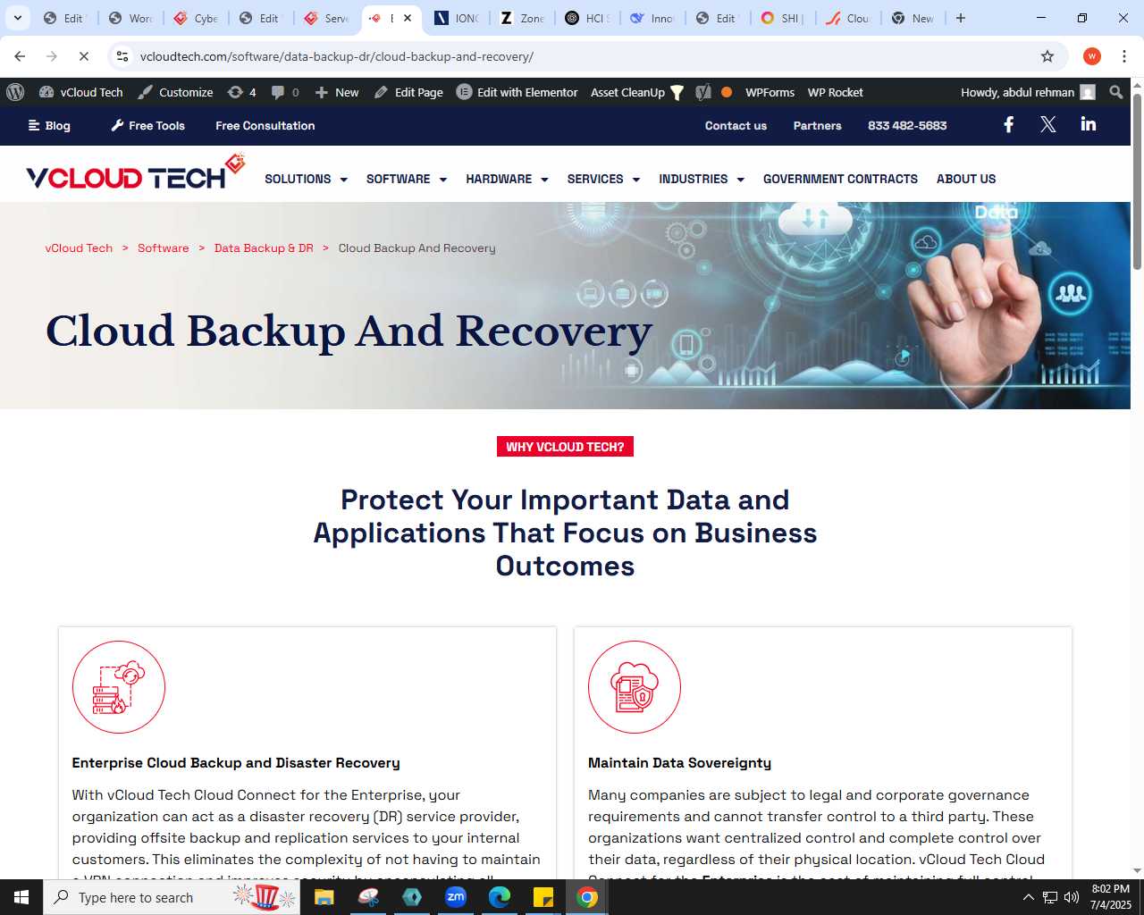This screenshot has width=1144, height=915.
Task: Open Howdy, abdul rehman account menu
Action: (x=1028, y=92)
